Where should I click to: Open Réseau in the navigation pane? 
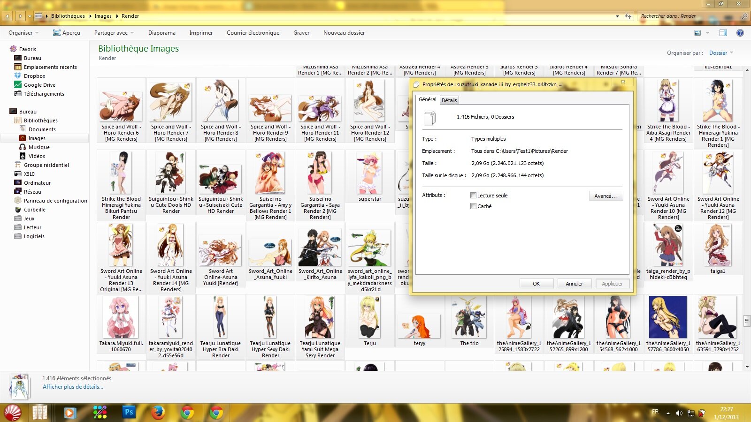point(32,192)
